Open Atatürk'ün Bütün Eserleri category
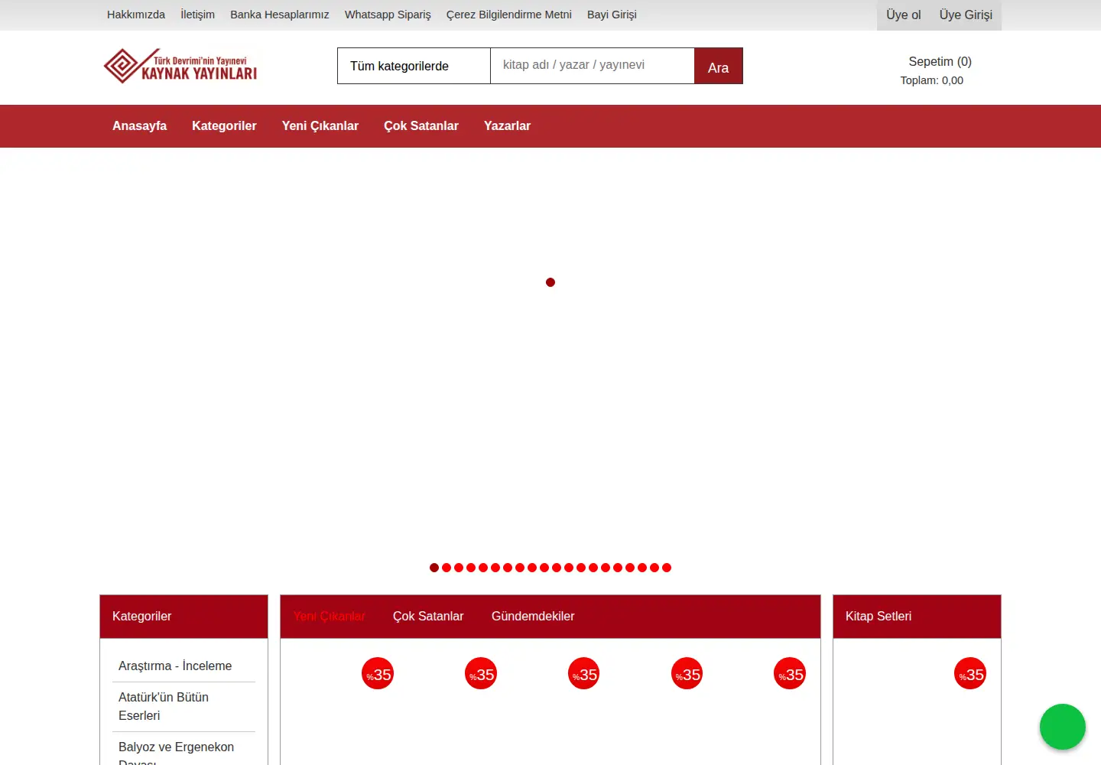This screenshot has width=1101, height=765. [x=164, y=706]
